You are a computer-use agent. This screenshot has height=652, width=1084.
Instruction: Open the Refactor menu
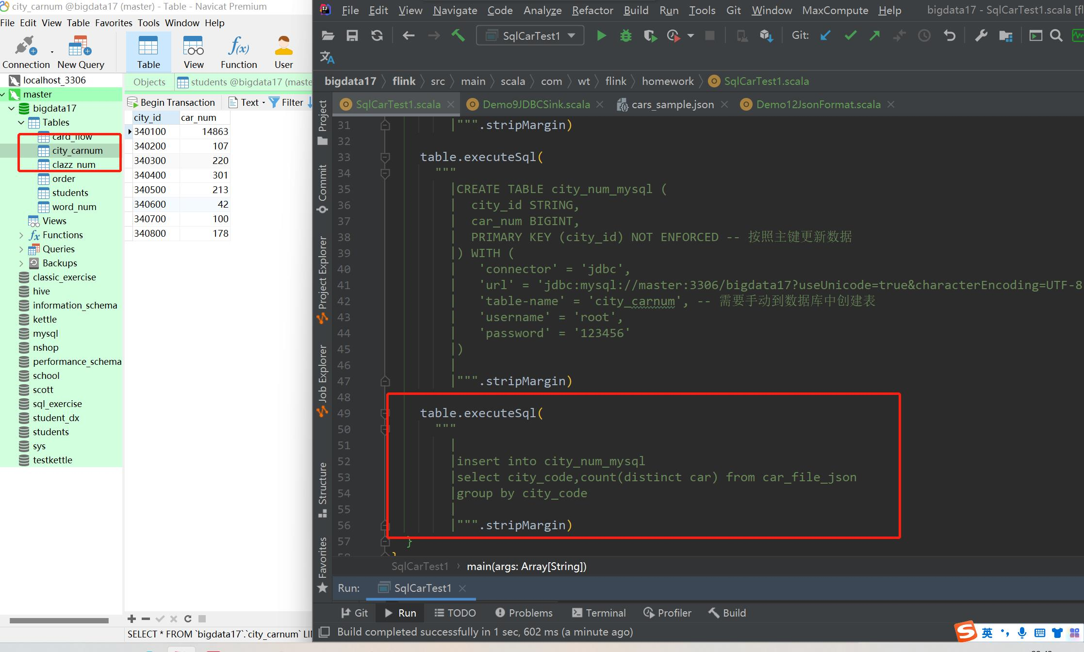coord(592,10)
